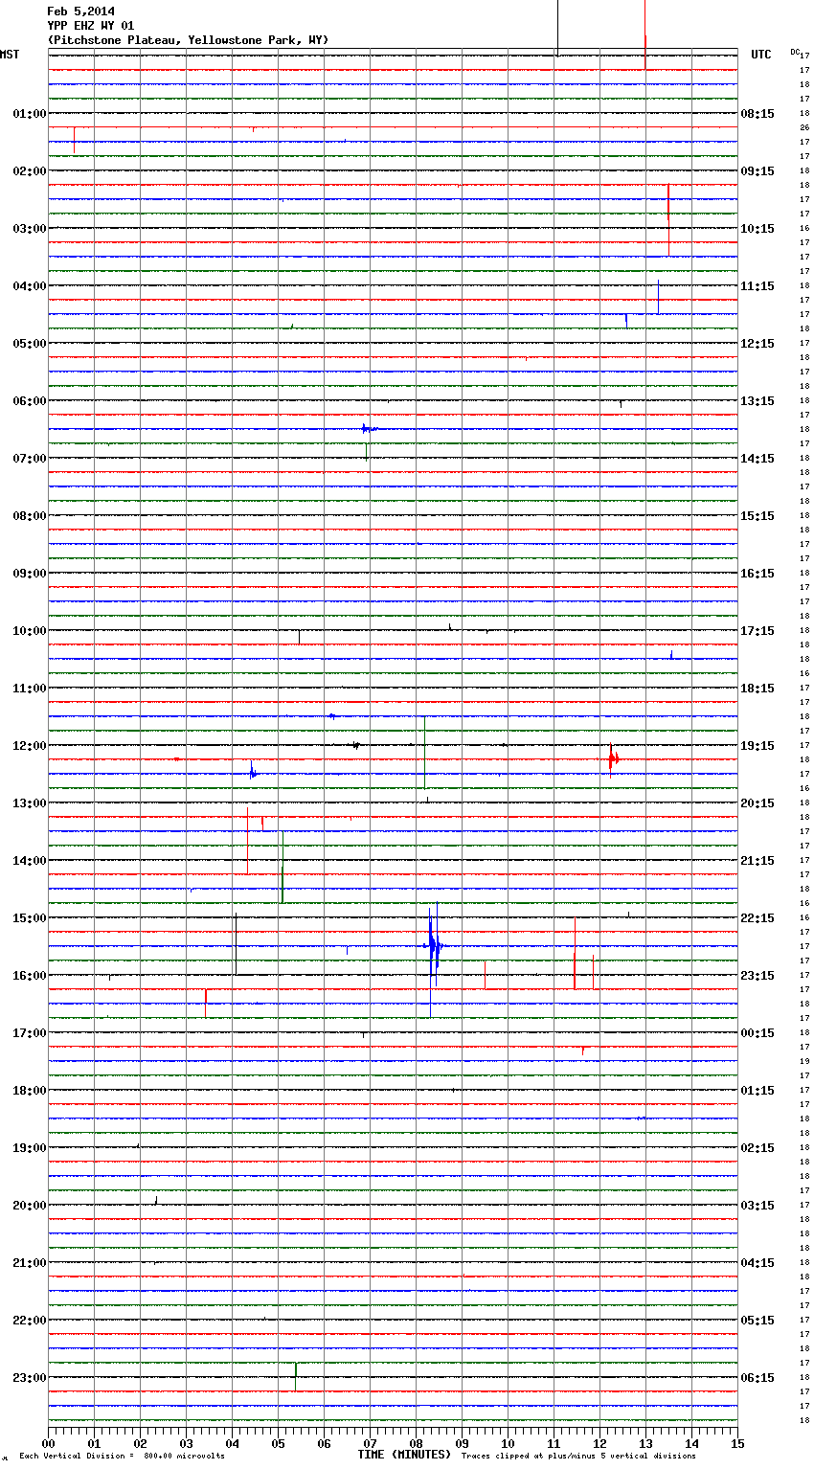The width and height of the screenshot is (814, 1469).
Task: Click the 10:15 UTC row label
Action: click(757, 228)
